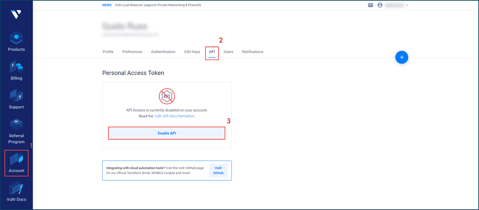The width and height of the screenshot is (479, 210).
Task: Click the user avatar icon in header
Action: (380, 5)
